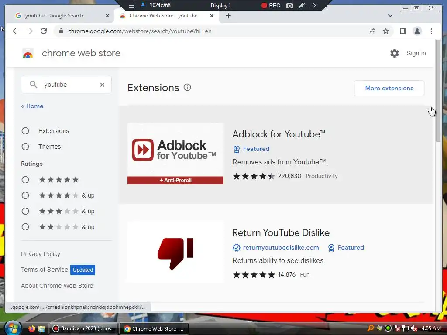This screenshot has height=335, width=447.
Task: Open a new browser tab
Action: (228, 16)
